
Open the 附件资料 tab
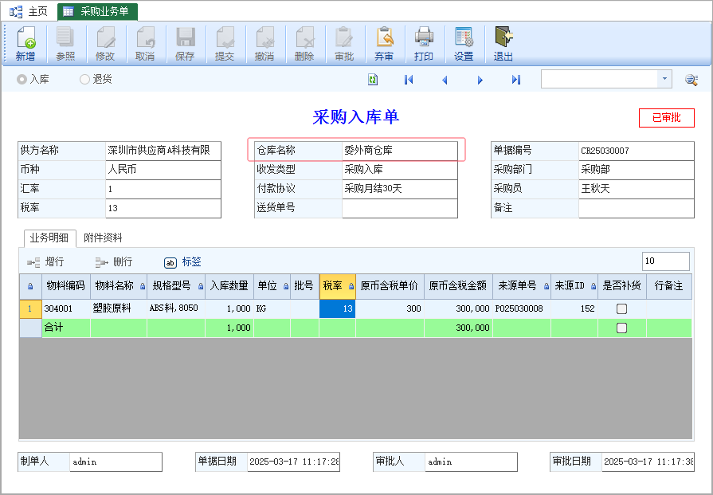pos(103,238)
